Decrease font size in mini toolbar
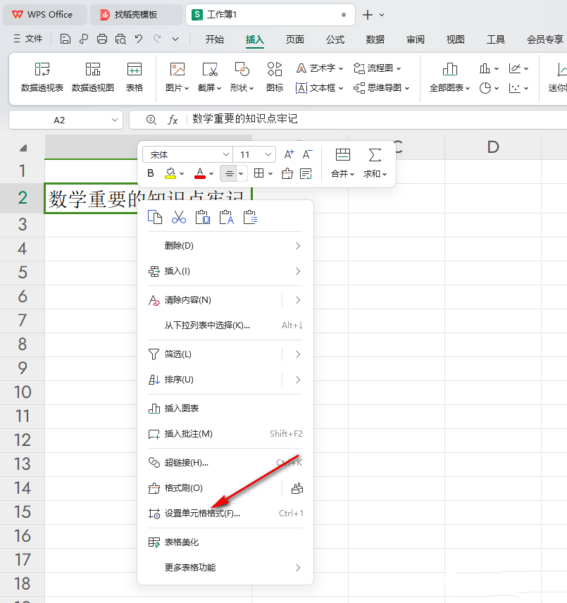 [307, 154]
